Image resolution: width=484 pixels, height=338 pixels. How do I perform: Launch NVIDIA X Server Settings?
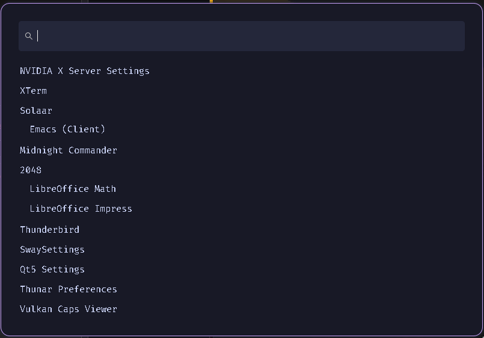pos(85,71)
